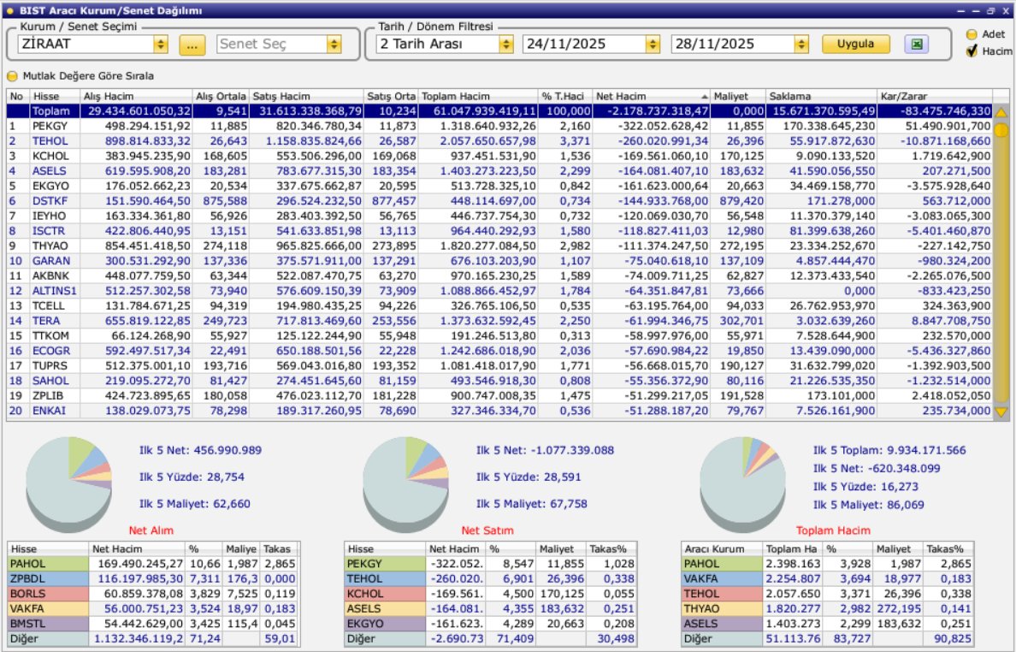1016x652 pixels.
Task: Select TEHOL row in main table
Action: [x=499, y=140]
